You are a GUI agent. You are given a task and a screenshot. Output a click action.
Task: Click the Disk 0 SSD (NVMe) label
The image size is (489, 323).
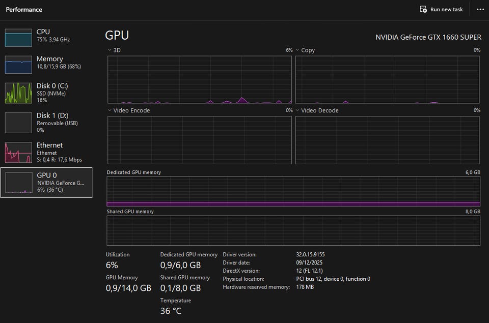point(51,94)
